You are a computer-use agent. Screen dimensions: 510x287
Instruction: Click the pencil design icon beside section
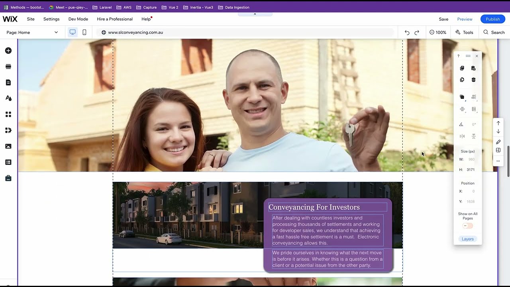[x=498, y=142]
